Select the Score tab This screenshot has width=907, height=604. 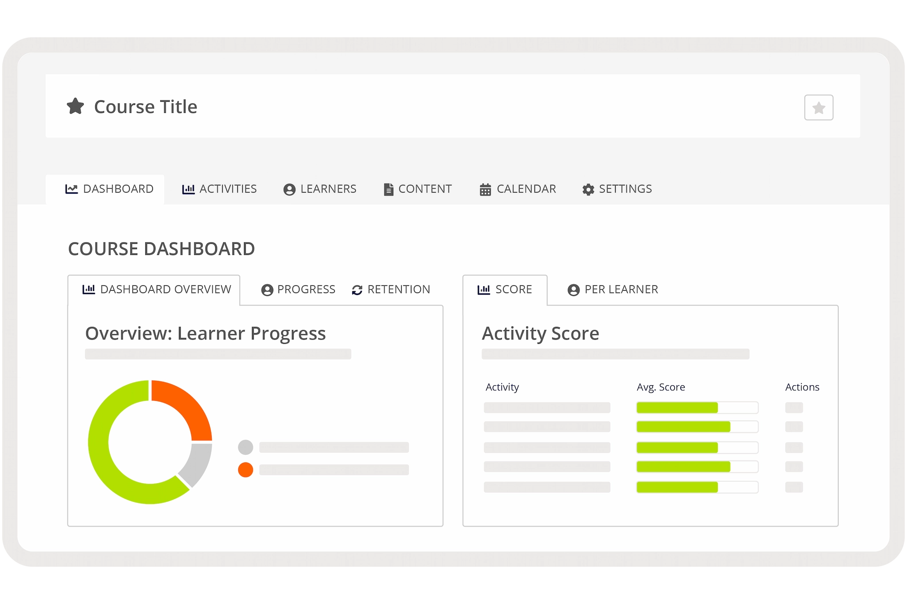505,289
